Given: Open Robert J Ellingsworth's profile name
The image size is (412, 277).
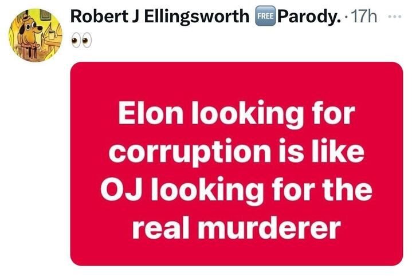Looking at the screenshot, I should [160, 16].
